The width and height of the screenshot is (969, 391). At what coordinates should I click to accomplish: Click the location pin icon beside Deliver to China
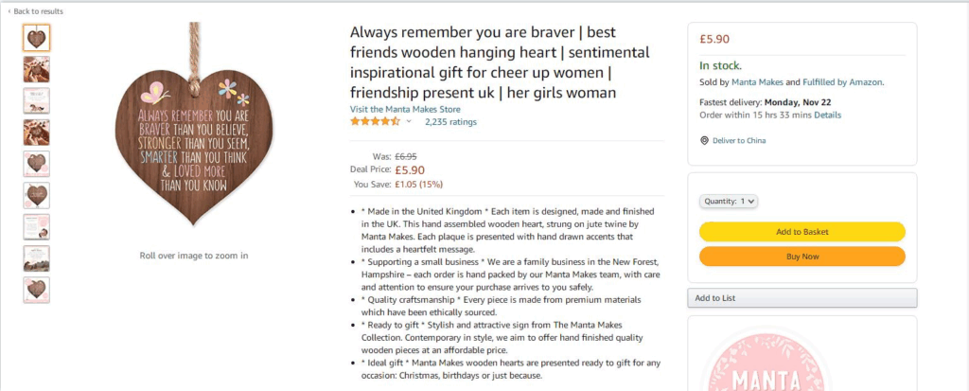[704, 140]
